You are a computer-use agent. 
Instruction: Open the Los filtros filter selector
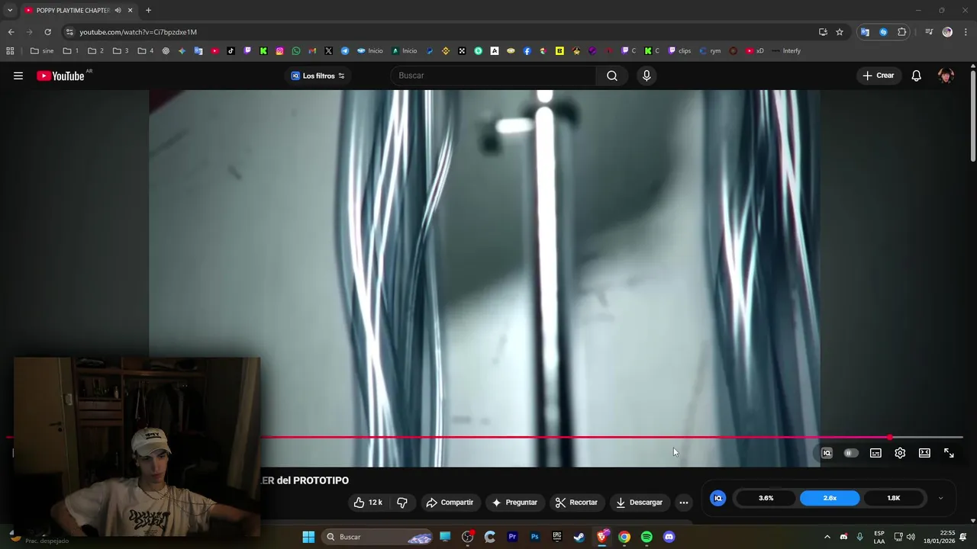(318, 75)
